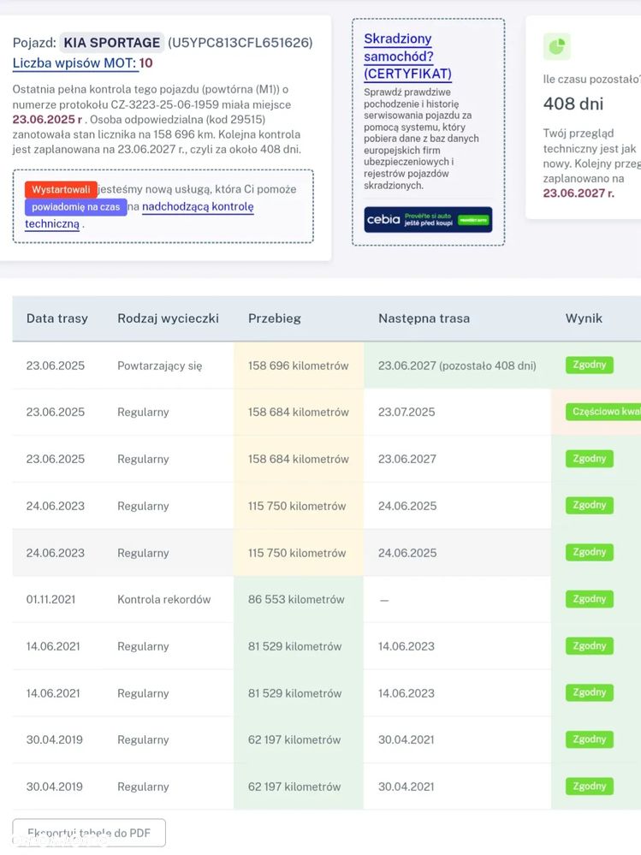
Task: Click the Przebieg column header
Action: [x=274, y=318]
